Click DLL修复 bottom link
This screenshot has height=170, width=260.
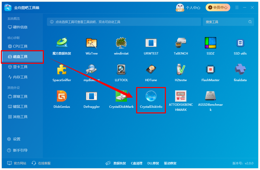[153, 163]
